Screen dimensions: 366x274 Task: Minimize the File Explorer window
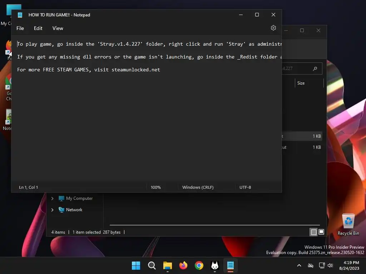[286, 30]
